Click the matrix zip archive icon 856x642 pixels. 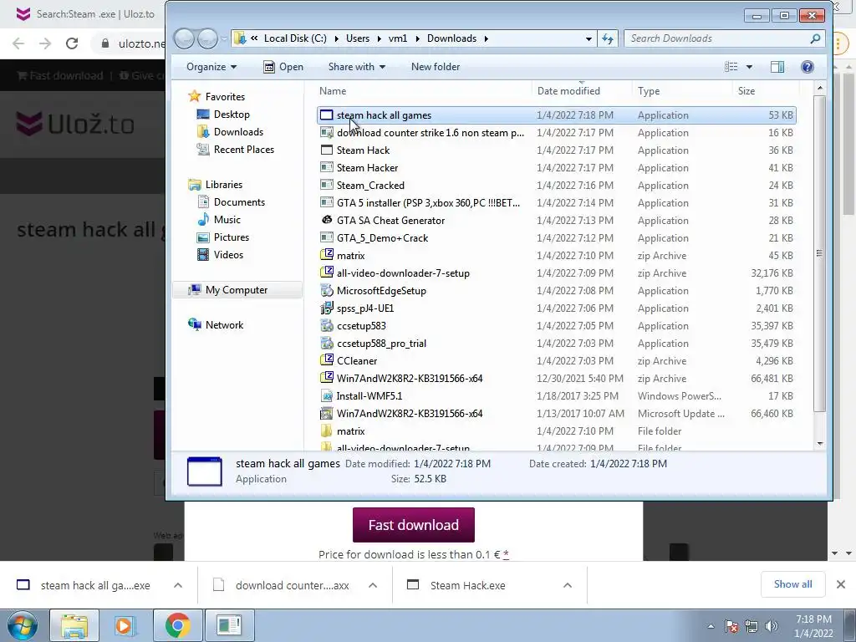click(x=327, y=256)
